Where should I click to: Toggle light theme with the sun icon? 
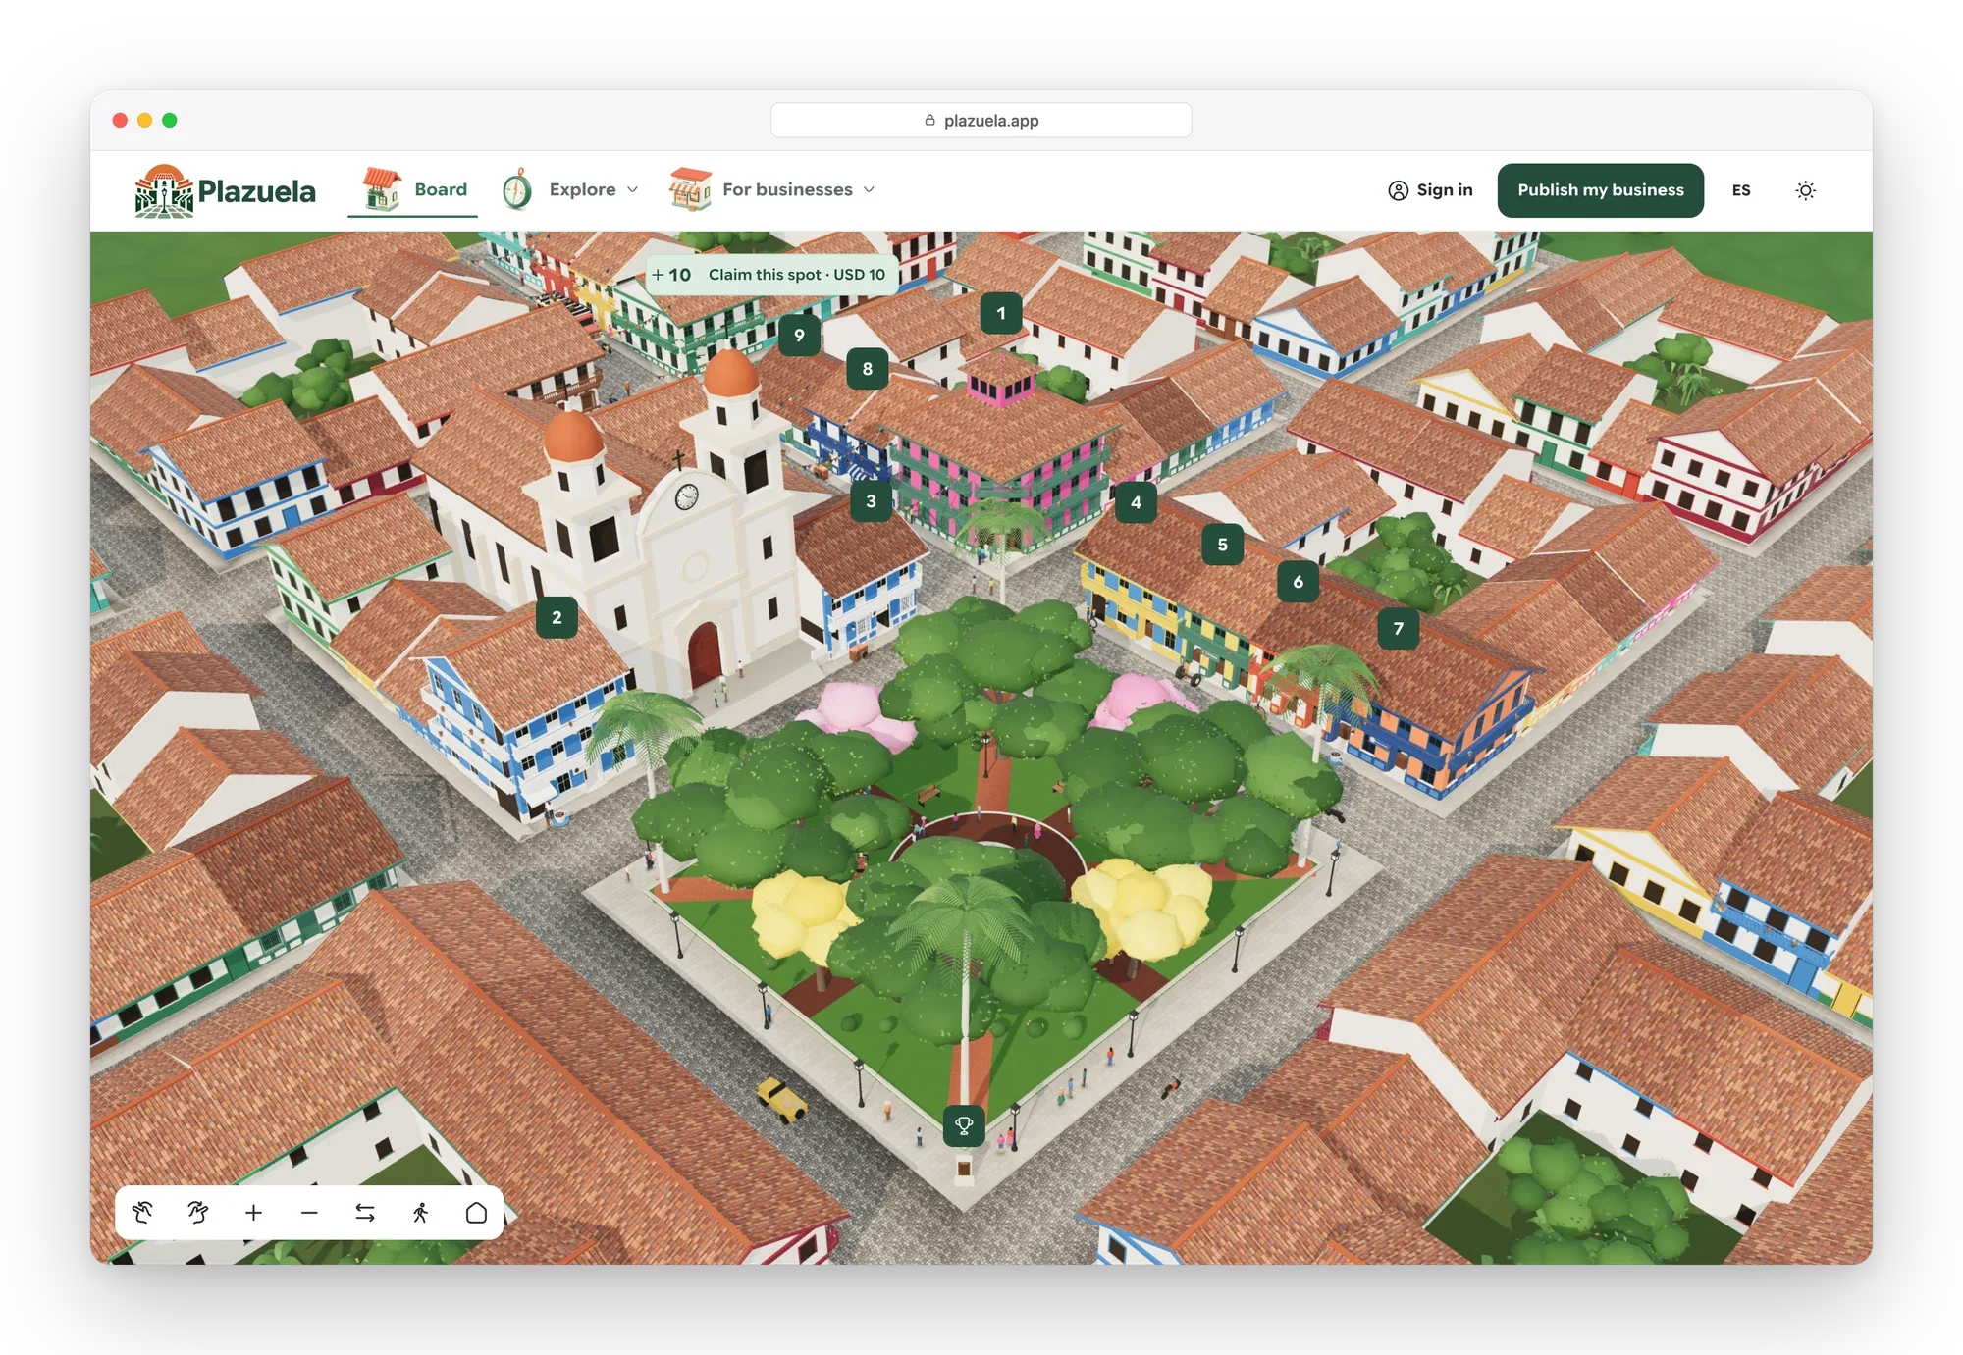click(x=1805, y=190)
